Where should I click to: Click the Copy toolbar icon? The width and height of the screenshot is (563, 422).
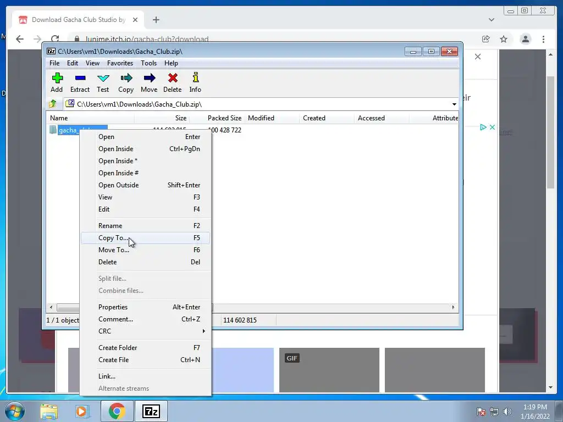point(126,82)
